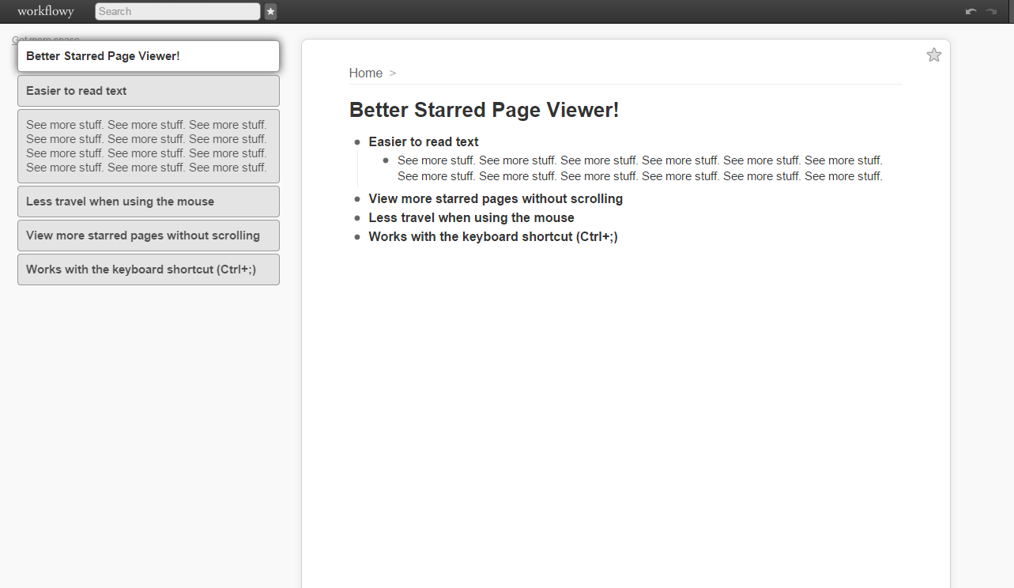Image resolution: width=1014 pixels, height=588 pixels.
Task: Click See more stuff paragraph in outline
Action: point(640,168)
